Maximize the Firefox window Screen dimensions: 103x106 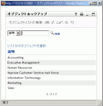click(x=95, y=3)
